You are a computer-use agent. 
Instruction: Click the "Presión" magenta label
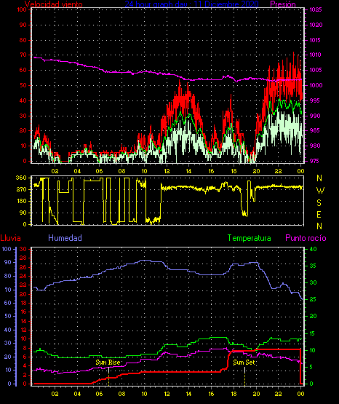(x=283, y=4)
